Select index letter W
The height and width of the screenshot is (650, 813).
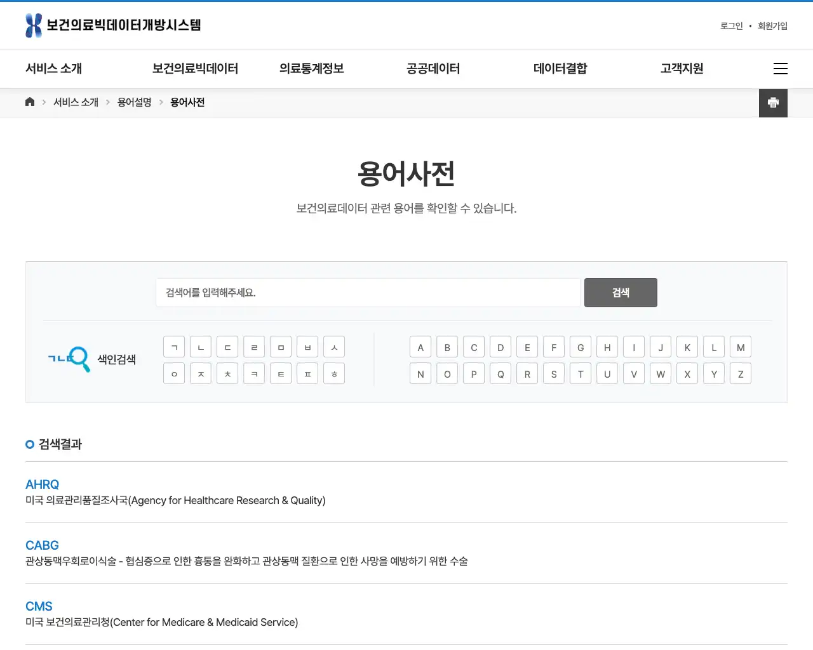pyautogui.click(x=661, y=374)
